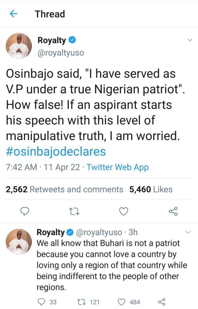Like the main tweet with the heart
198x309 pixels.
123,212
